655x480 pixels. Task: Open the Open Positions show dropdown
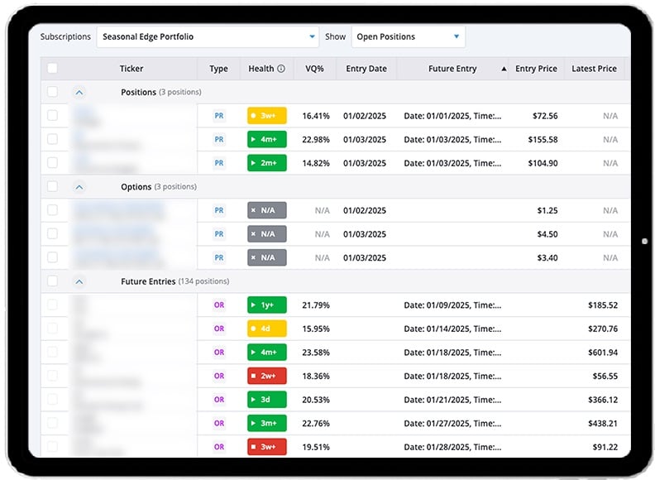pyautogui.click(x=408, y=36)
